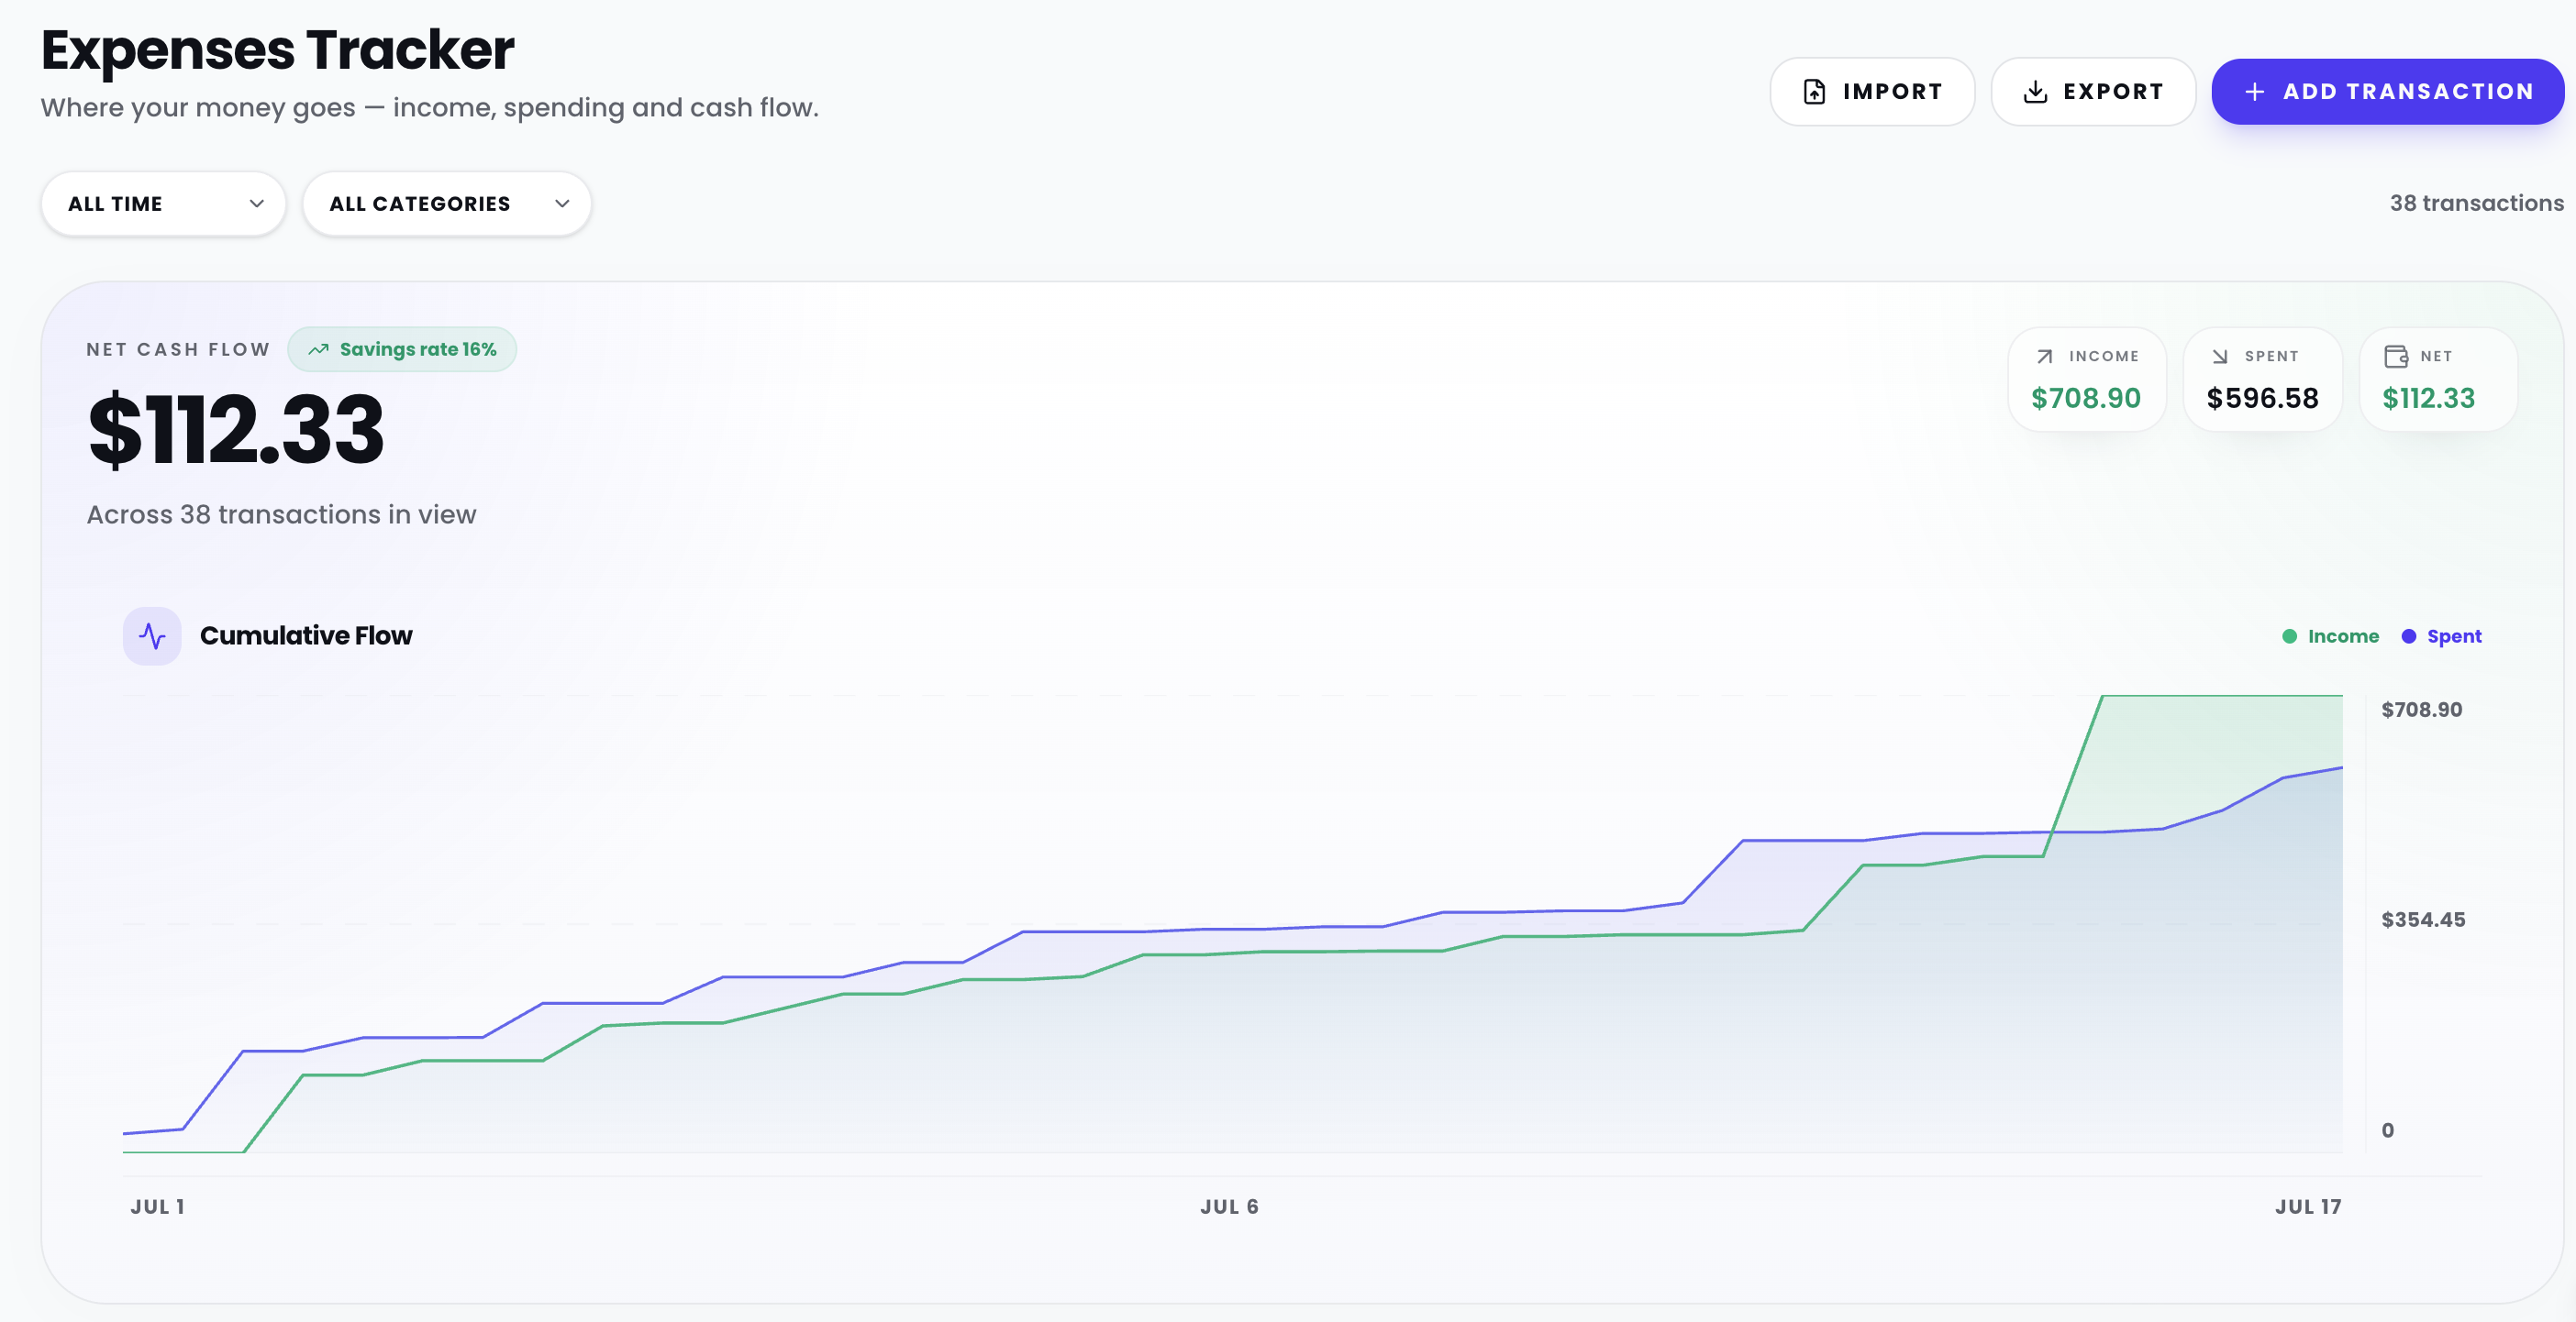Viewport: 2576px width, 1322px height.
Task: Toggle the Income series in legend
Action: pos(2331,636)
